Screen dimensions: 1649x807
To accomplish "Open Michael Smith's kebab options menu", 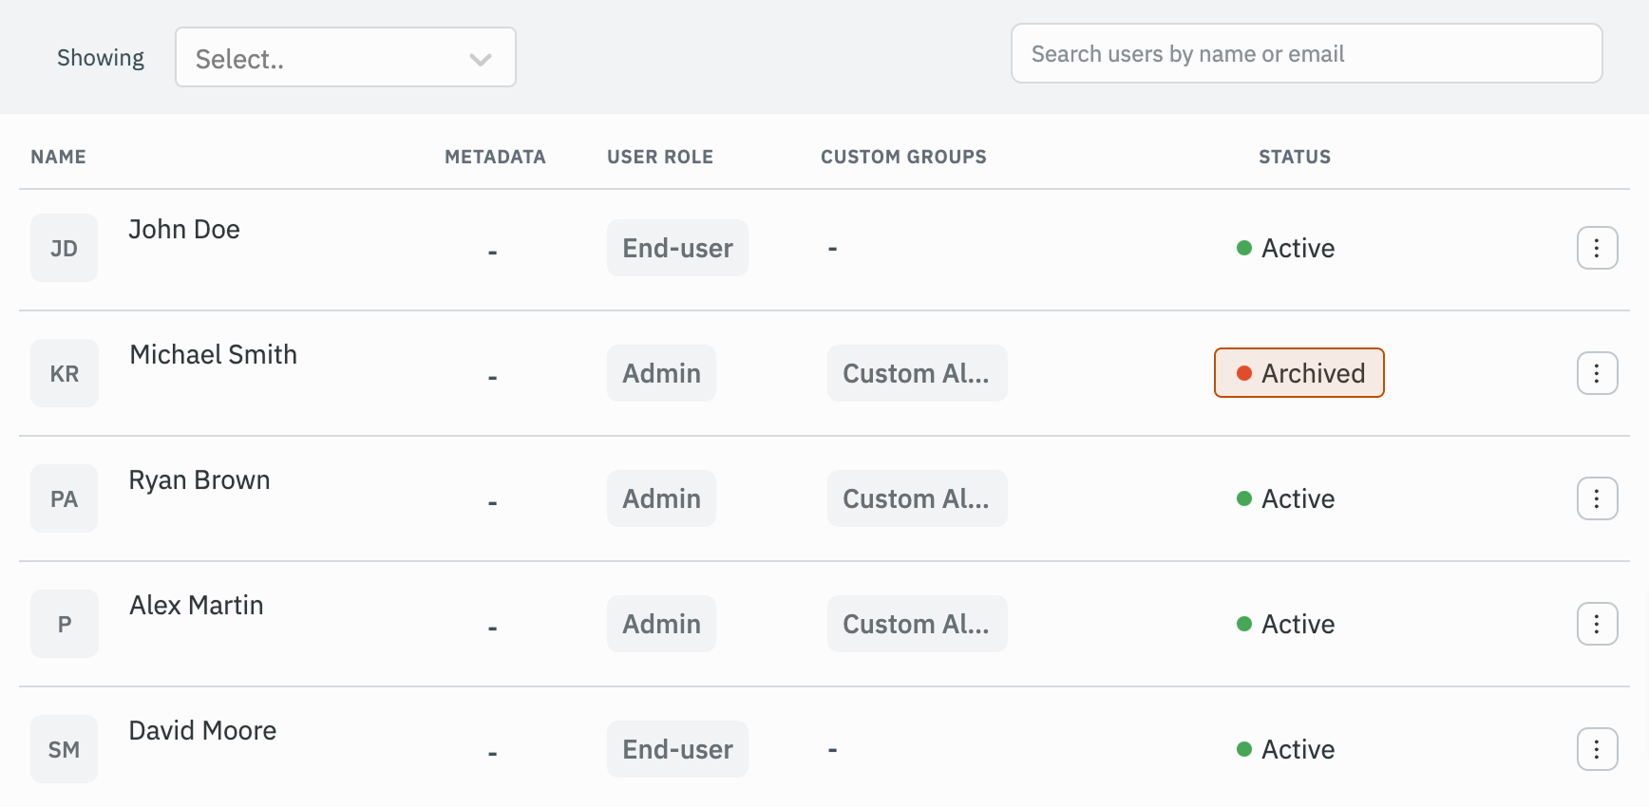I will (x=1597, y=373).
